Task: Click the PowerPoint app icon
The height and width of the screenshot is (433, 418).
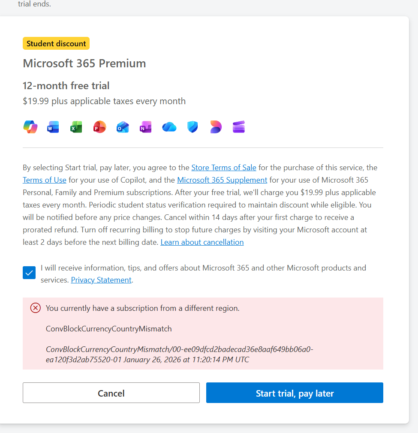Action: (x=99, y=127)
